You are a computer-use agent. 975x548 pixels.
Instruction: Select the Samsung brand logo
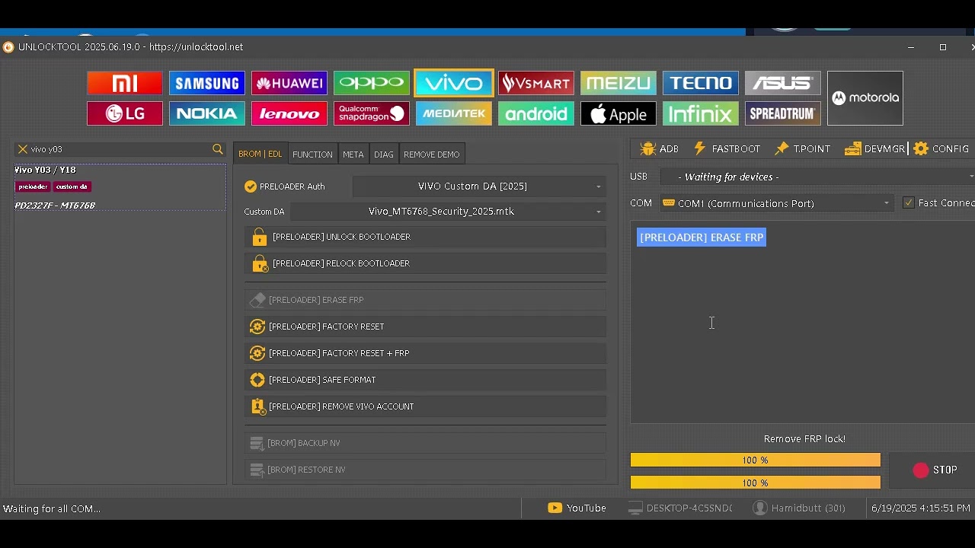click(x=207, y=83)
